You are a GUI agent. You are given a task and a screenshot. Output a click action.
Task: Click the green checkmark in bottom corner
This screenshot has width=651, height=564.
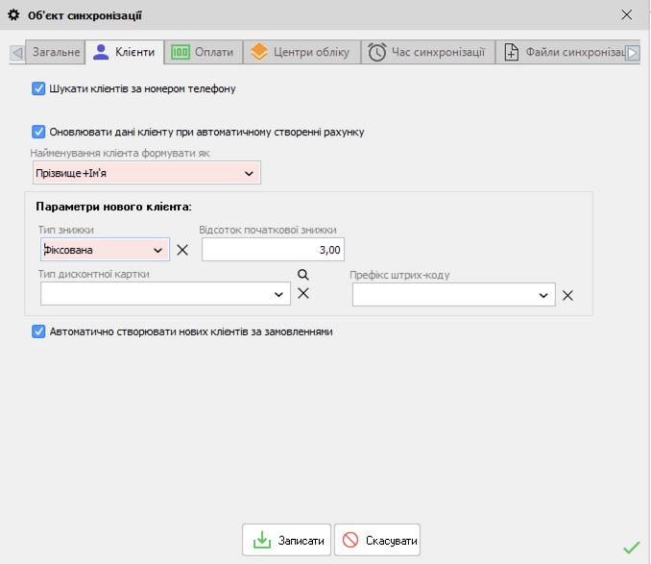pos(631,548)
